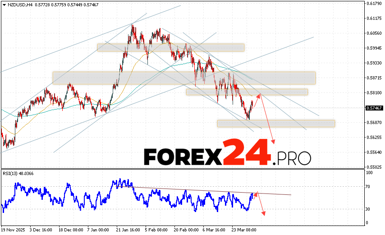
Task: Click the red downward forecast arrow head
Action: 273,142
